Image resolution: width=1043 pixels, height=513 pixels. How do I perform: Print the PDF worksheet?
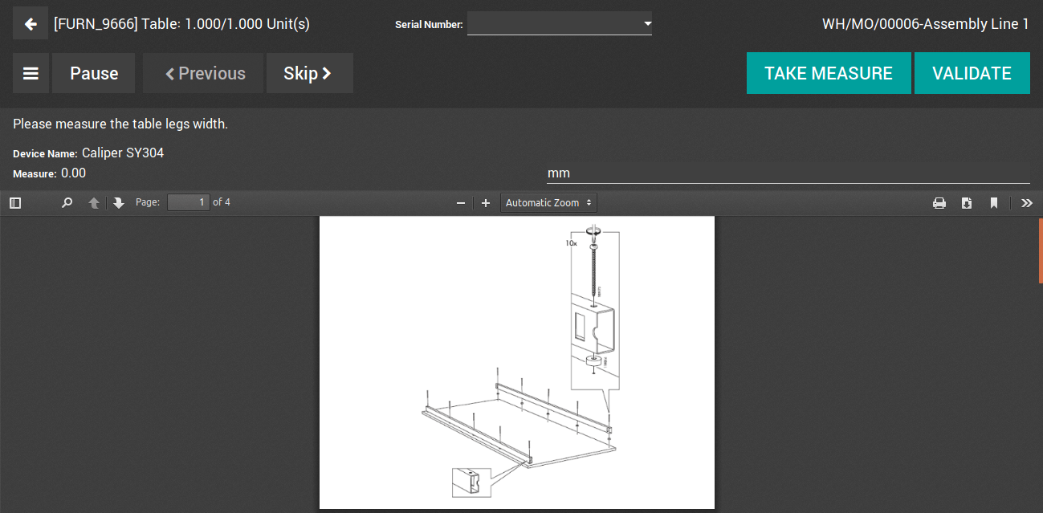[939, 203]
